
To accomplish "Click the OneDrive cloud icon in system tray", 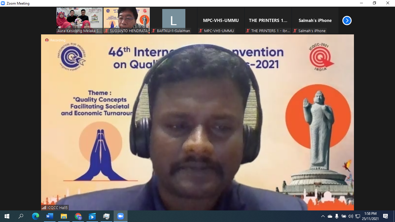I will pos(330,216).
